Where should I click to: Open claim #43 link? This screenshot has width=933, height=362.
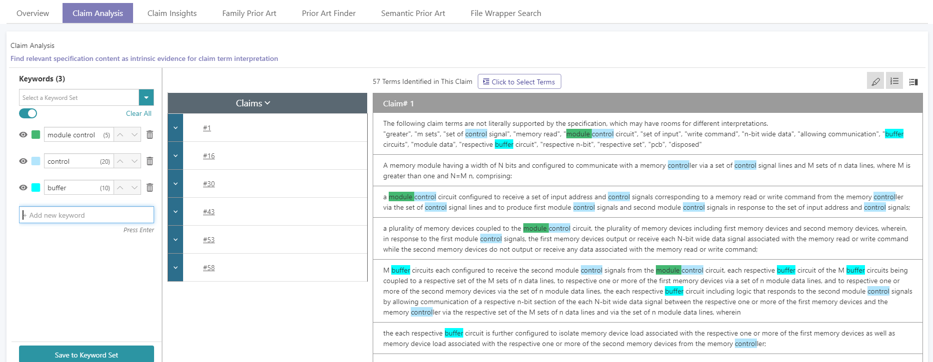209,212
